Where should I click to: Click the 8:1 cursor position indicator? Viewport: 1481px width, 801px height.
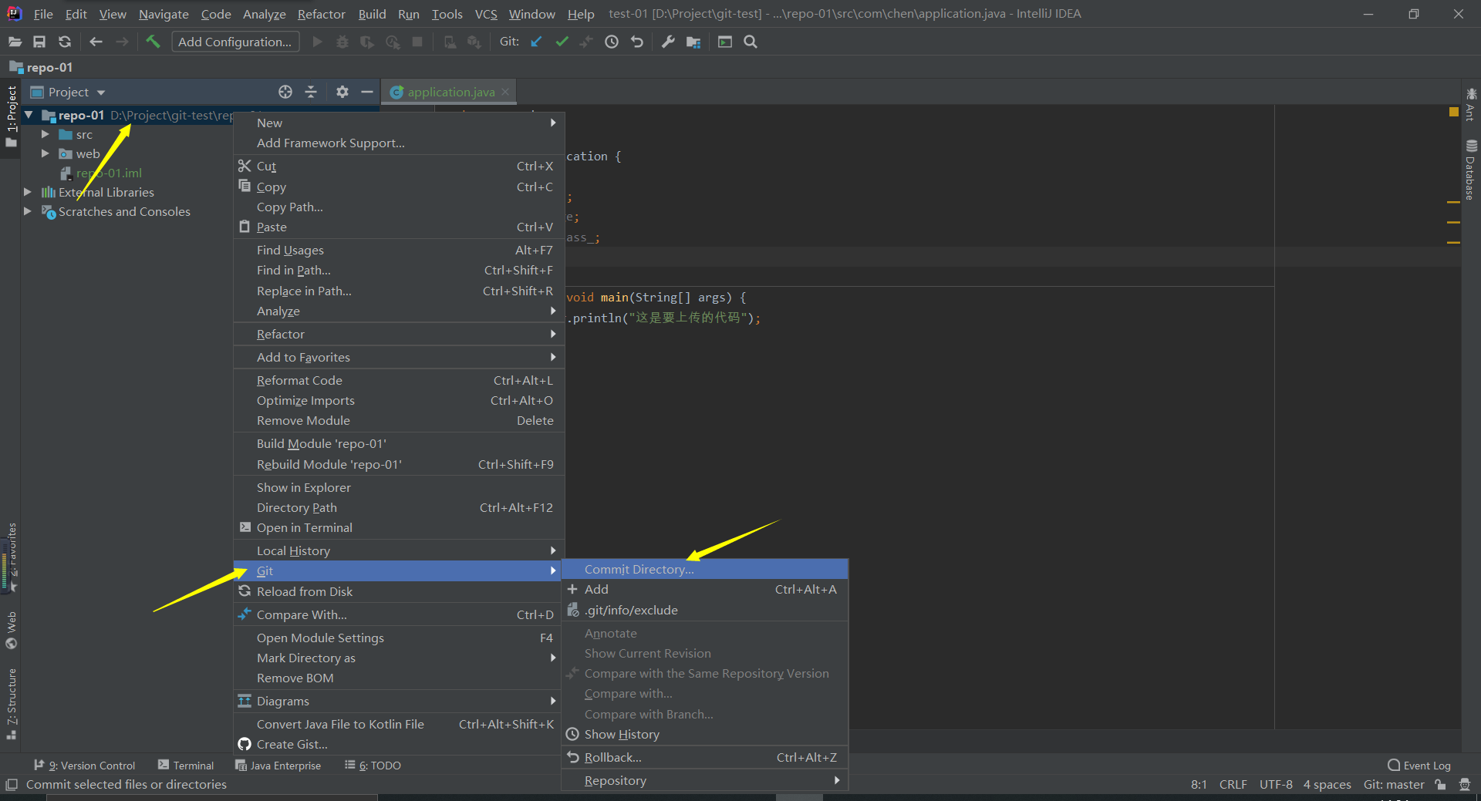pyautogui.click(x=1199, y=784)
